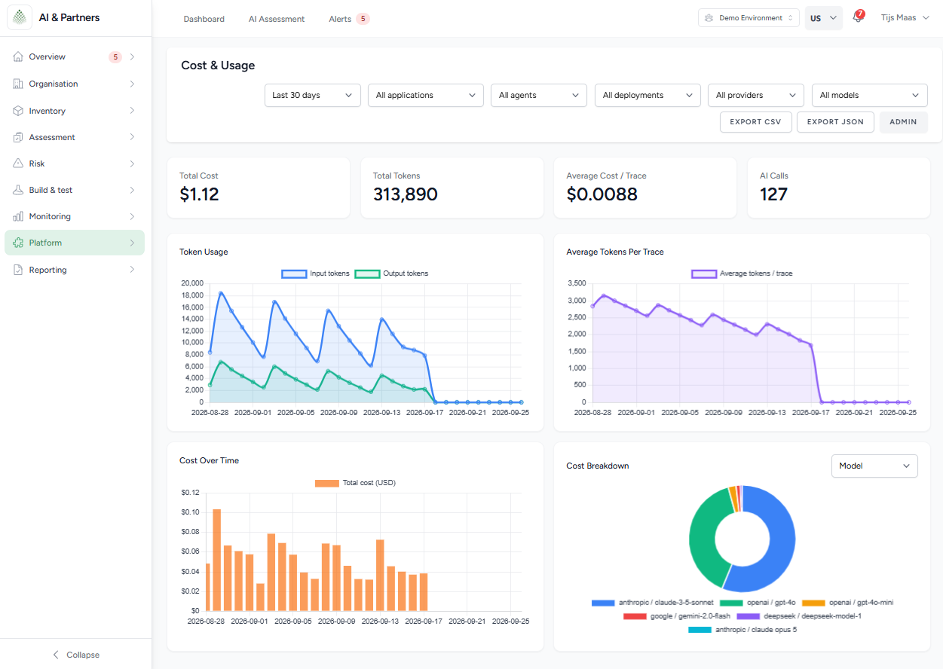Open the Last 30 days dropdown
The image size is (943, 669).
[312, 96]
